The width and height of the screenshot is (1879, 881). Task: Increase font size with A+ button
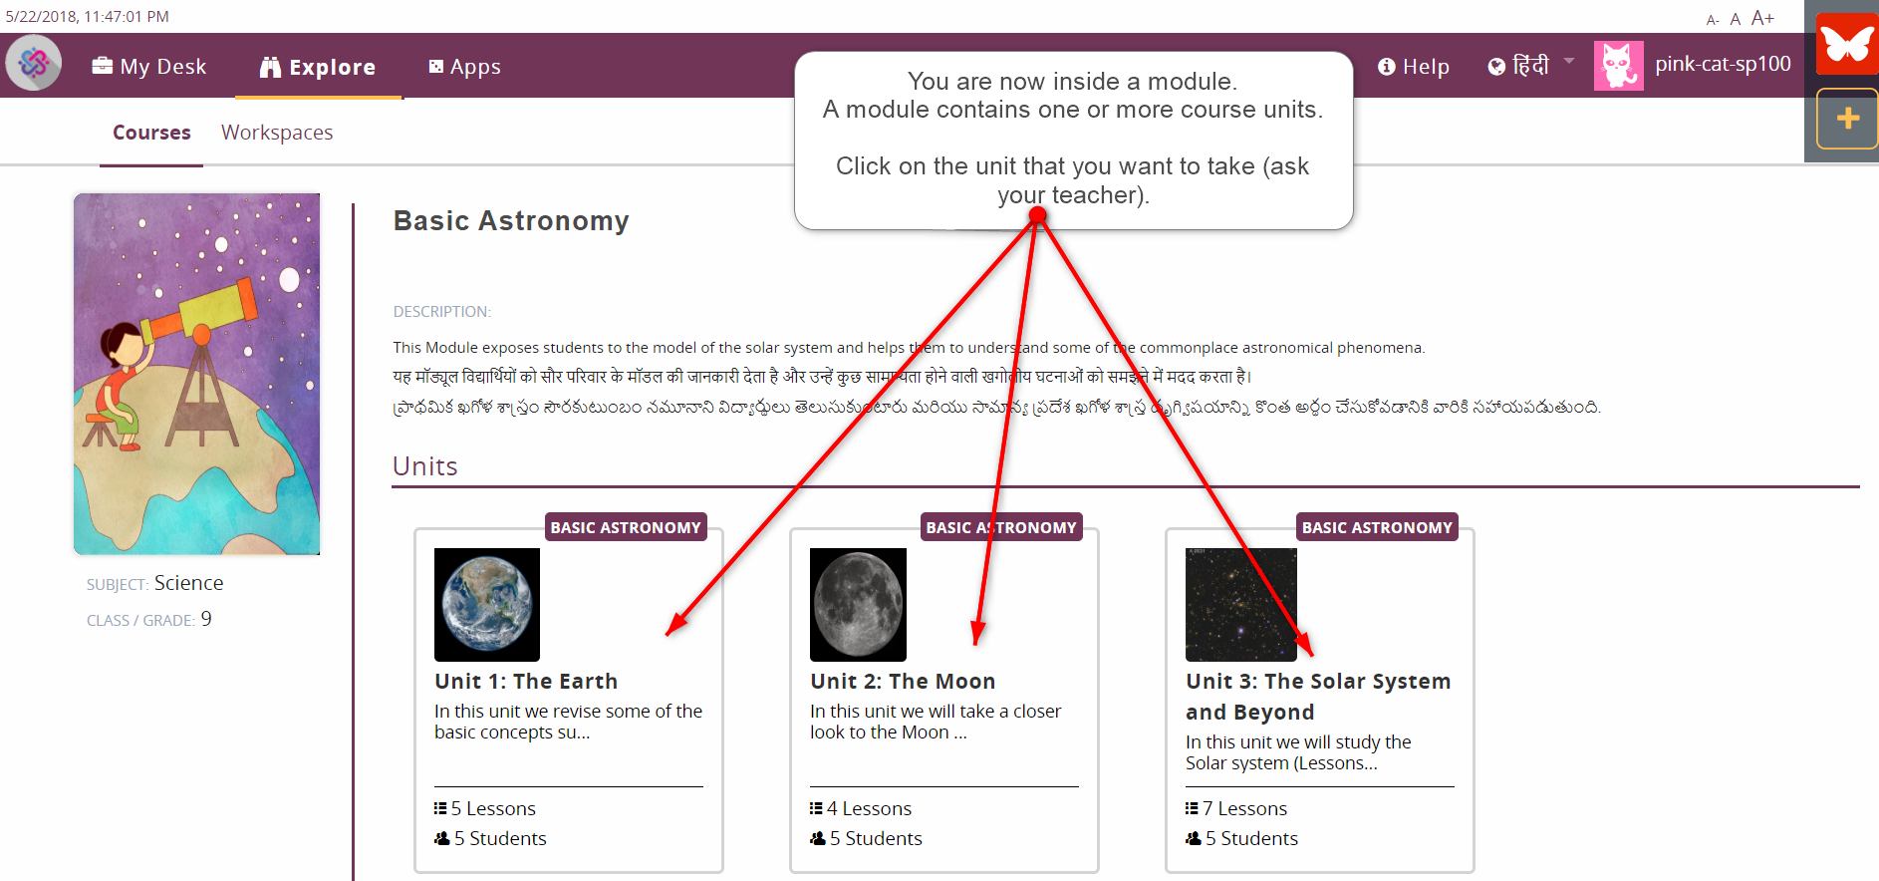(1762, 18)
